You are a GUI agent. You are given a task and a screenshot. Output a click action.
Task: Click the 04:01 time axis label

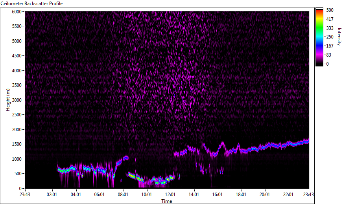(76, 195)
